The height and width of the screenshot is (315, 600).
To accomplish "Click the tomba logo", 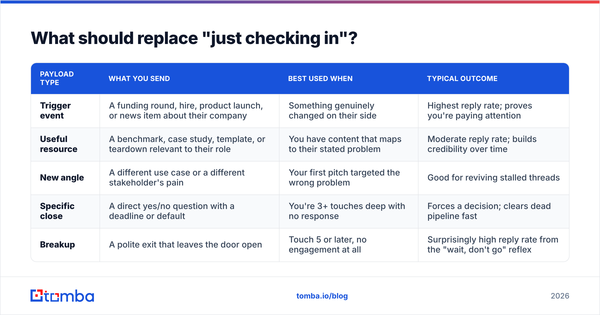I will tap(62, 296).
